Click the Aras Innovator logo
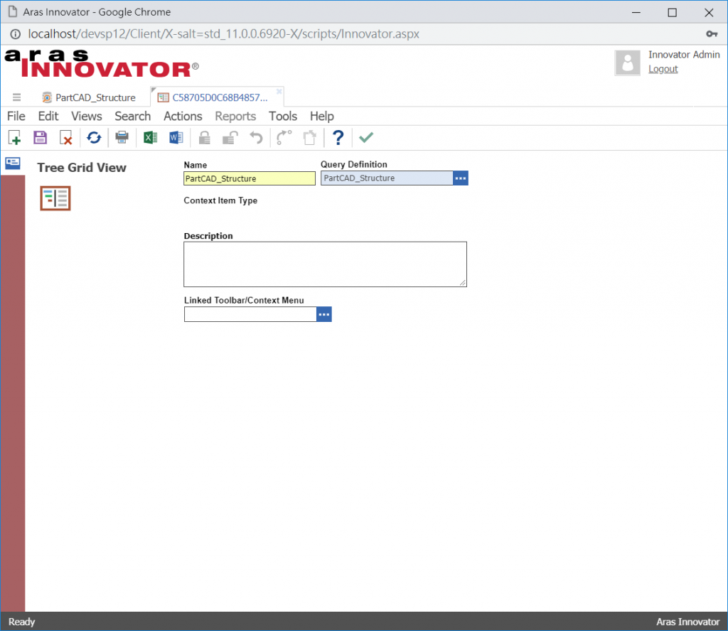 pos(101,63)
